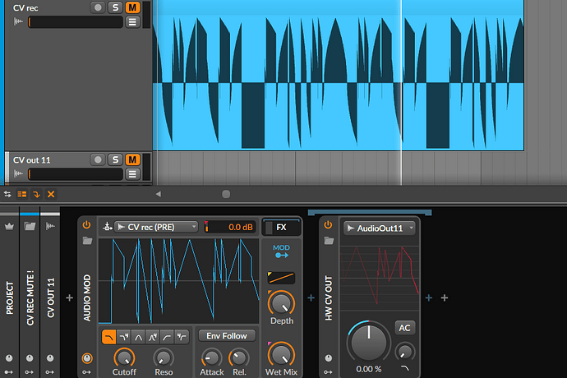Open the CV out 11 track lane menu icon

[132, 174]
